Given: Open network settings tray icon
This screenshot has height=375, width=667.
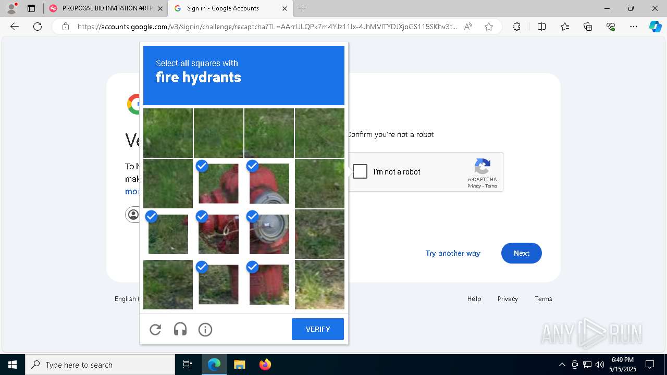Looking at the screenshot, I should pos(587,365).
